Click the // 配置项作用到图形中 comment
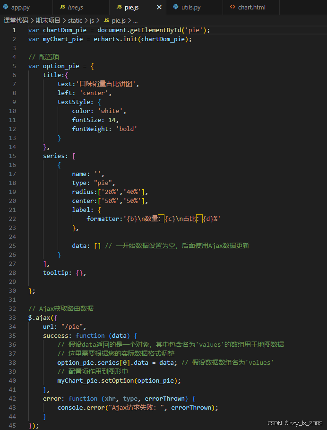 coord(93,372)
